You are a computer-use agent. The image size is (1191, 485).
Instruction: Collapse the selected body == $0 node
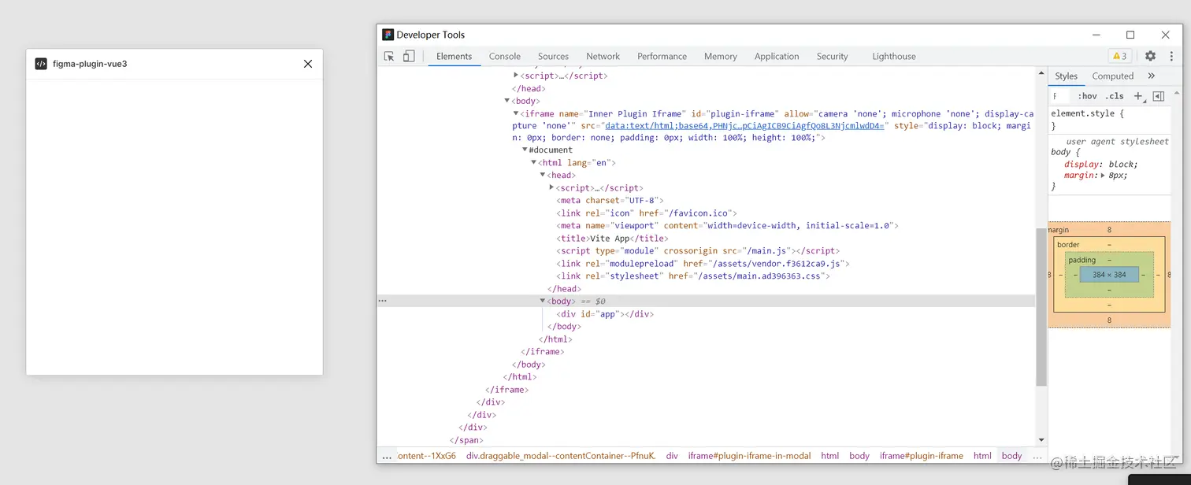[x=543, y=300]
